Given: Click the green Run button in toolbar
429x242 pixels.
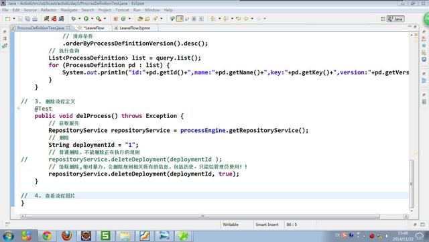Looking at the screenshot, I should click(86, 19).
